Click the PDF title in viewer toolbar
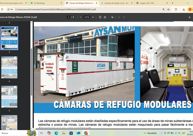The image size is (193, 136). coord(18,17)
